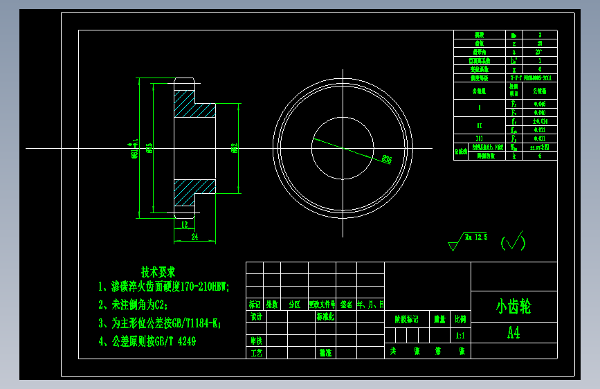Click the 标记 cell in revision table
This screenshot has height=389, width=600.
coord(255,305)
